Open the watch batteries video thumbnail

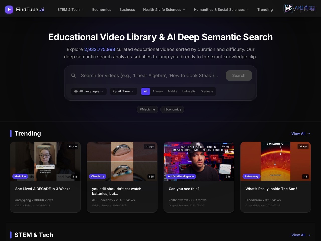coord(122,161)
